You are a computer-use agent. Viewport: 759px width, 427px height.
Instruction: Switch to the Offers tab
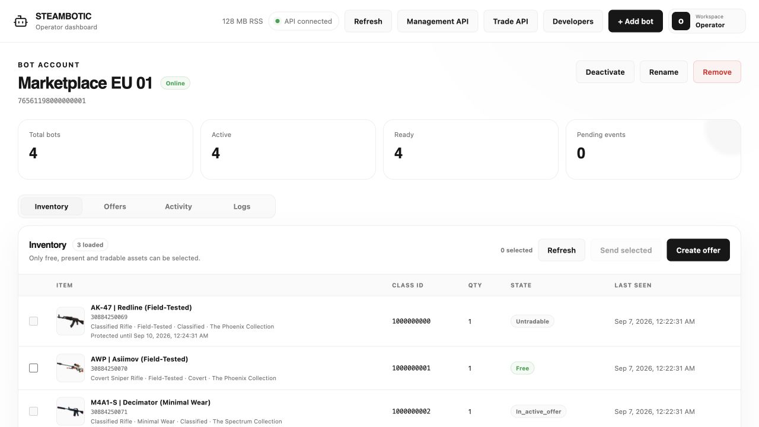[x=115, y=206]
